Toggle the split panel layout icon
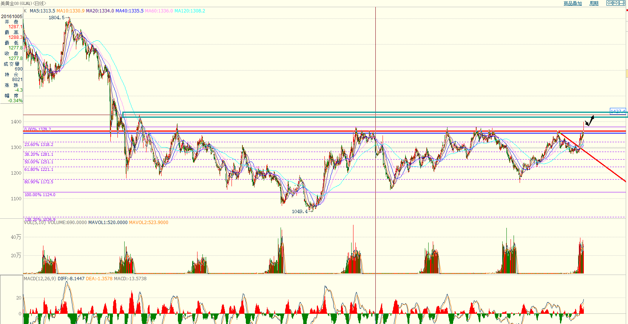628x324 pixels. pos(622,3)
